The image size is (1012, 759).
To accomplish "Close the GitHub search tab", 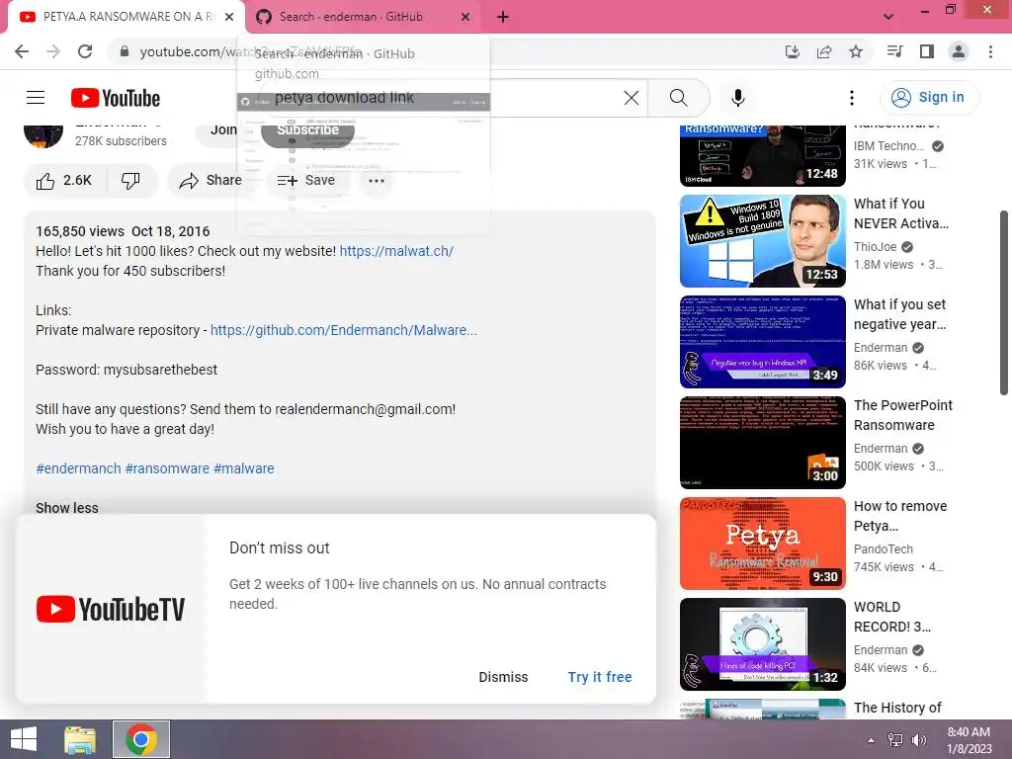I will [465, 17].
